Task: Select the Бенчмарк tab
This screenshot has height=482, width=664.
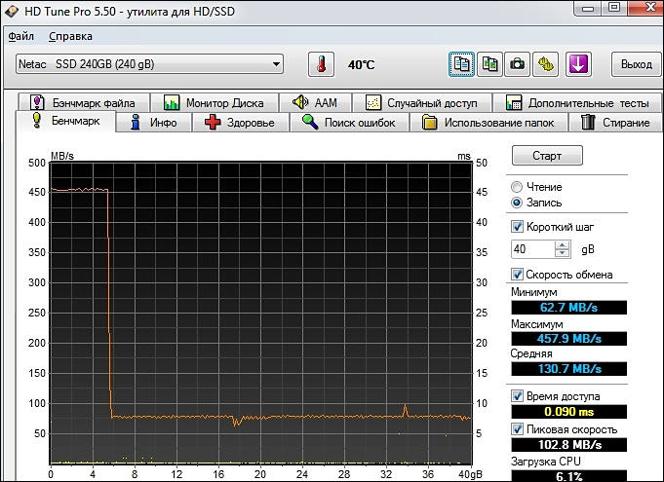Action: coord(65,122)
